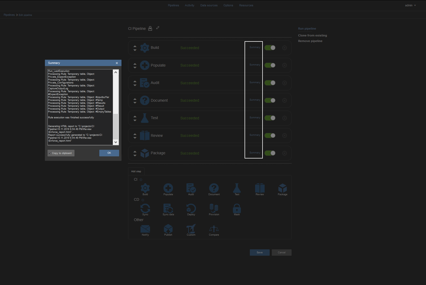Remove the Populate step with its X icon

click(284, 65)
